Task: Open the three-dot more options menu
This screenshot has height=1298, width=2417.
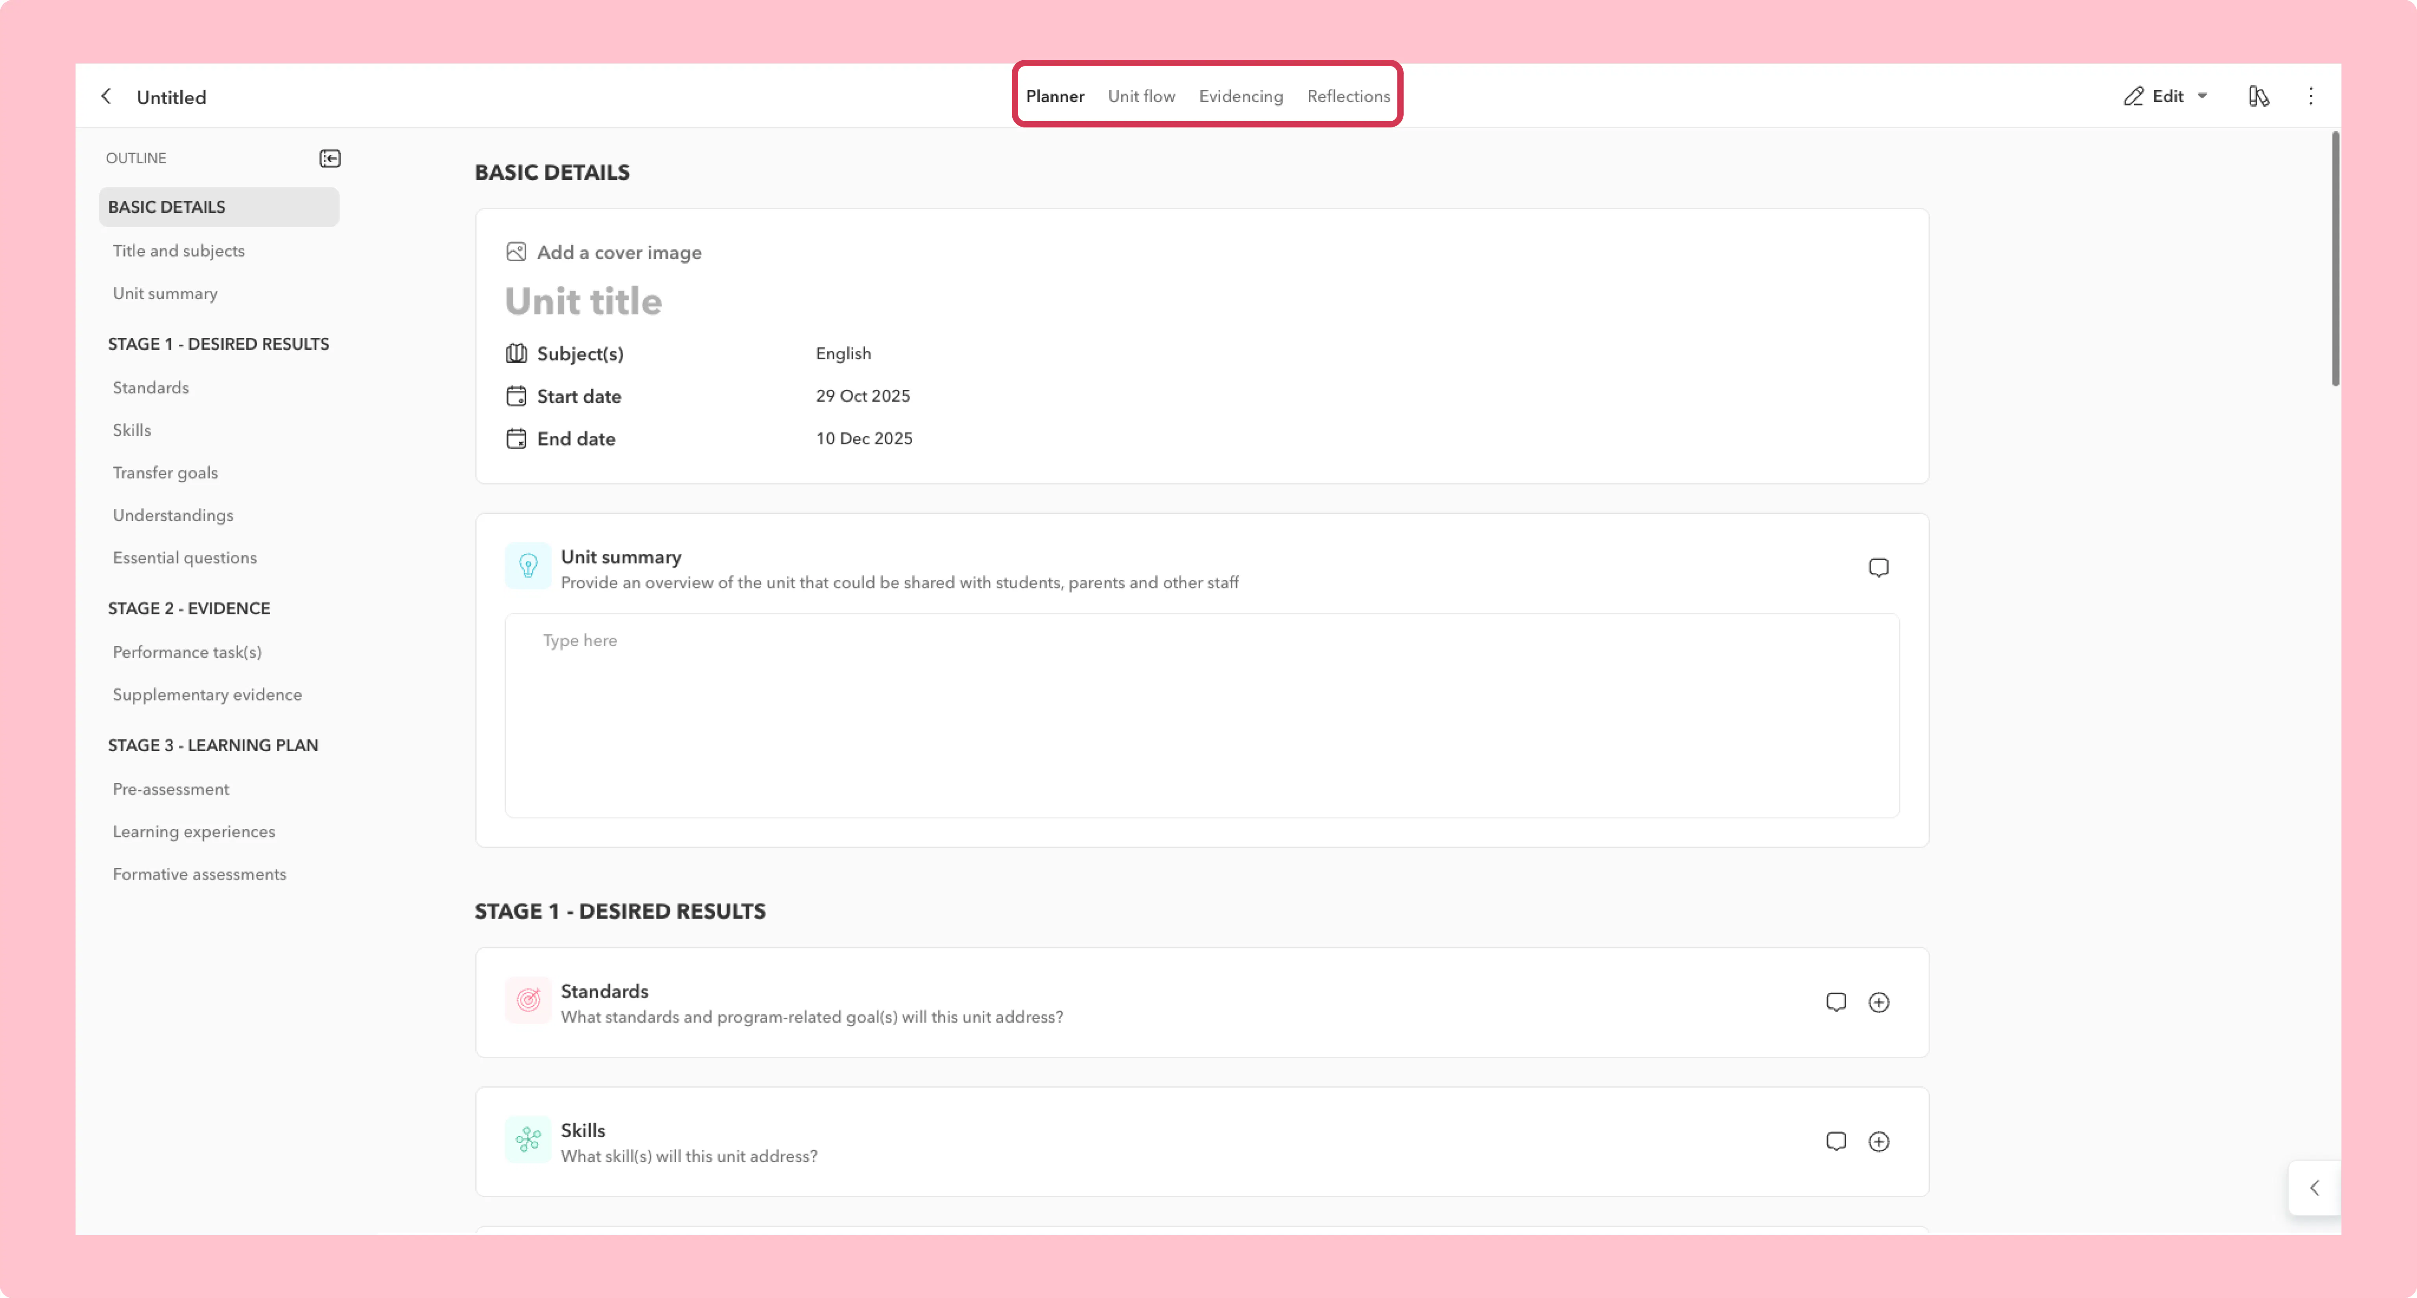Action: [2311, 97]
